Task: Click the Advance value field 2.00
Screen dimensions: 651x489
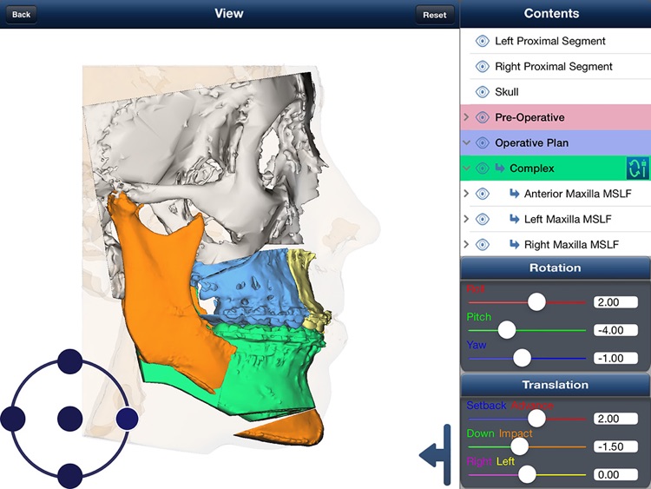Action: pos(615,419)
